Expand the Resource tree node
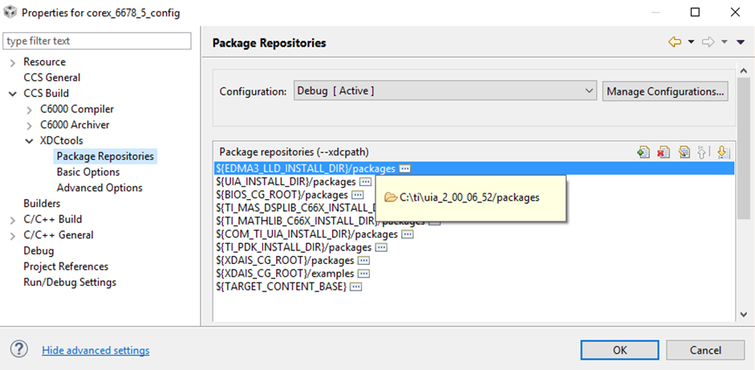This screenshot has height=370, width=755. [12, 63]
